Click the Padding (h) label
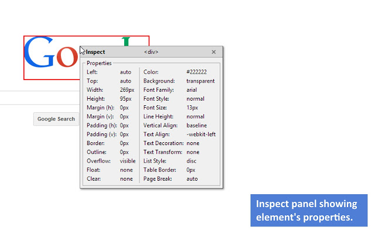375x234 pixels. [x=102, y=126]
